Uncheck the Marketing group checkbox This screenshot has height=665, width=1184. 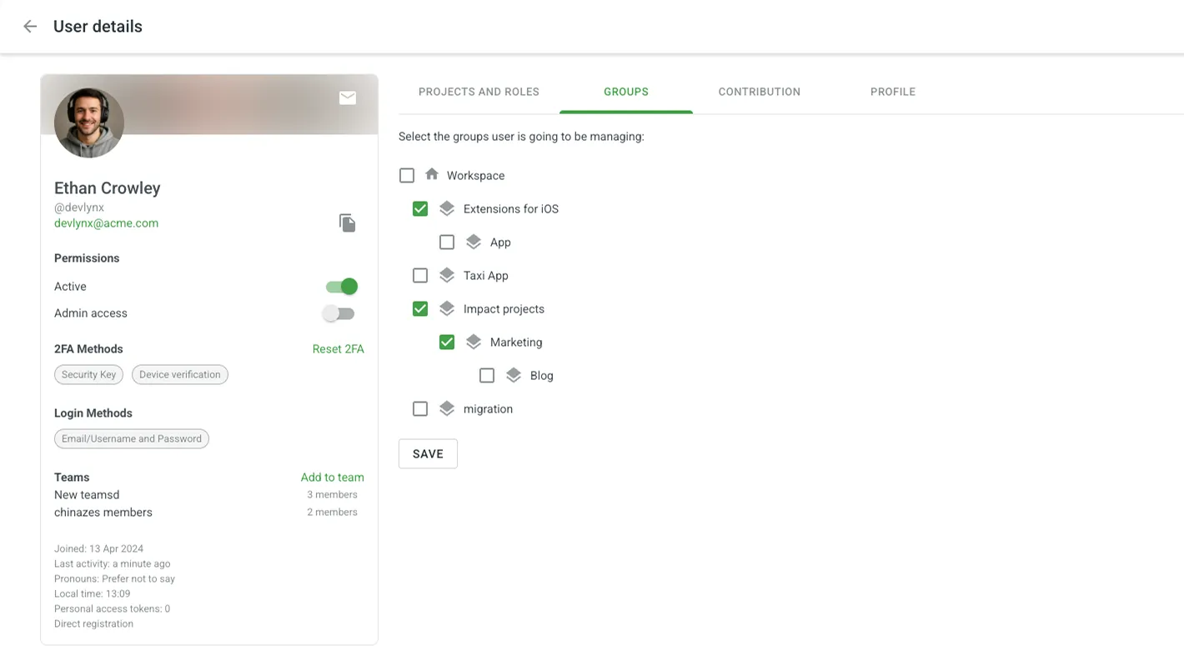point(447,342)
